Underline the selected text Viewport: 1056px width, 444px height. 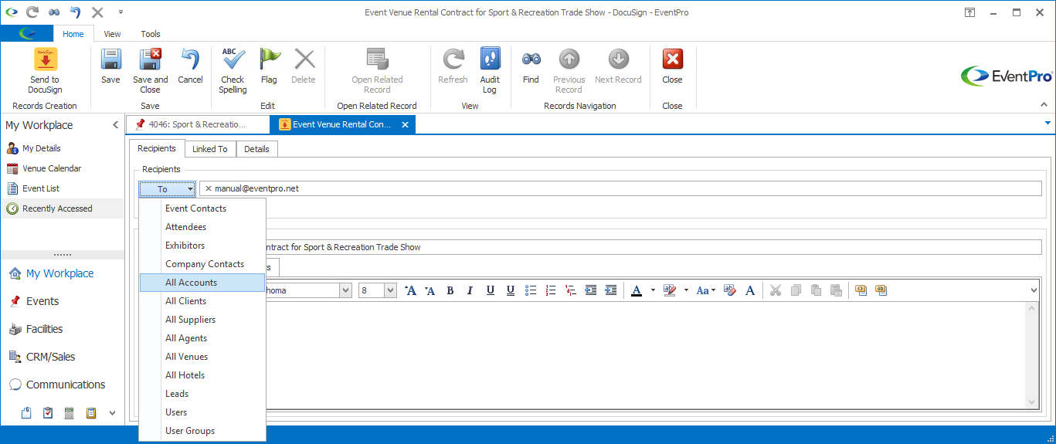(x=490, y=290)
